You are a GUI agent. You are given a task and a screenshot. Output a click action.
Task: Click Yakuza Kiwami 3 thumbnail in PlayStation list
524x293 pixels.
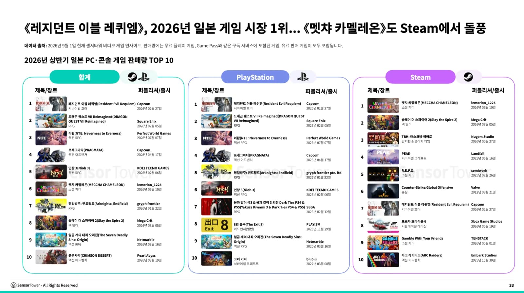(x=216, y=207)
